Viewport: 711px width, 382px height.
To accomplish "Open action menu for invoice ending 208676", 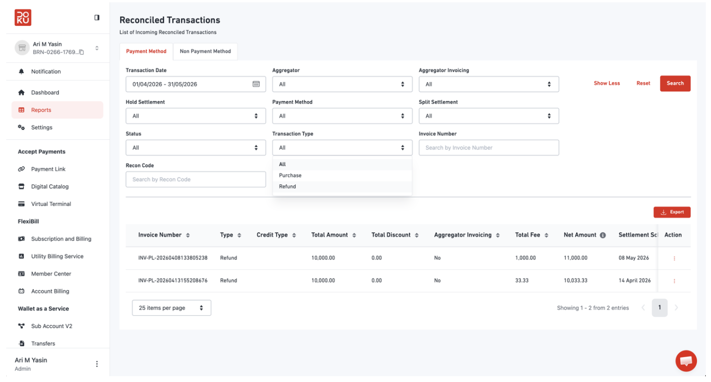I will (x=674, y=281).
